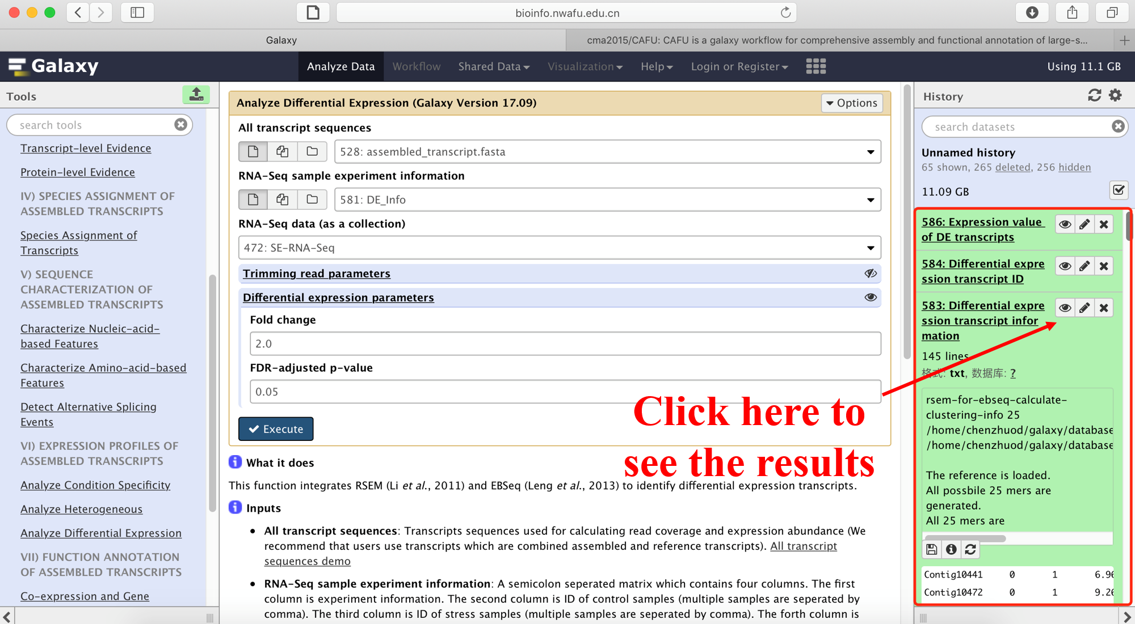Refresh the history panel
This screenshot has height=624, width=1135.
(x=1094, y=96)
